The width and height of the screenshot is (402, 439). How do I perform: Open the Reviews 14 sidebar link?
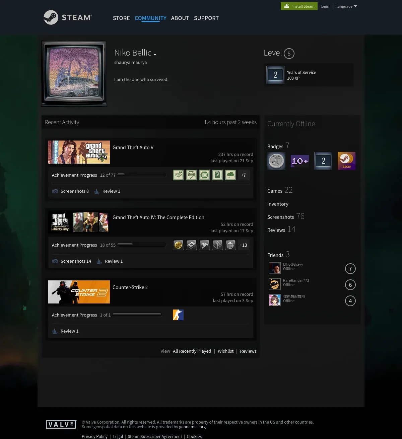(281, 230)
